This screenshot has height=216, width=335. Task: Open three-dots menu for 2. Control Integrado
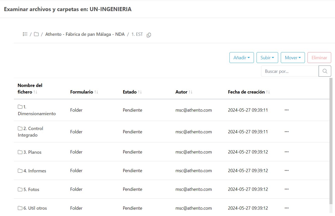287,132
